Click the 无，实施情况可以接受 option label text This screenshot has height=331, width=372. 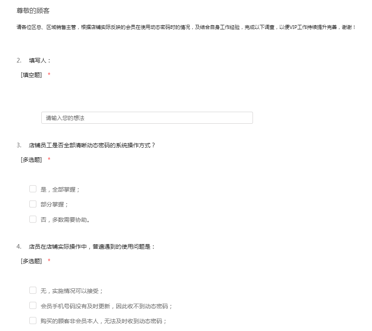click(72, 291)
